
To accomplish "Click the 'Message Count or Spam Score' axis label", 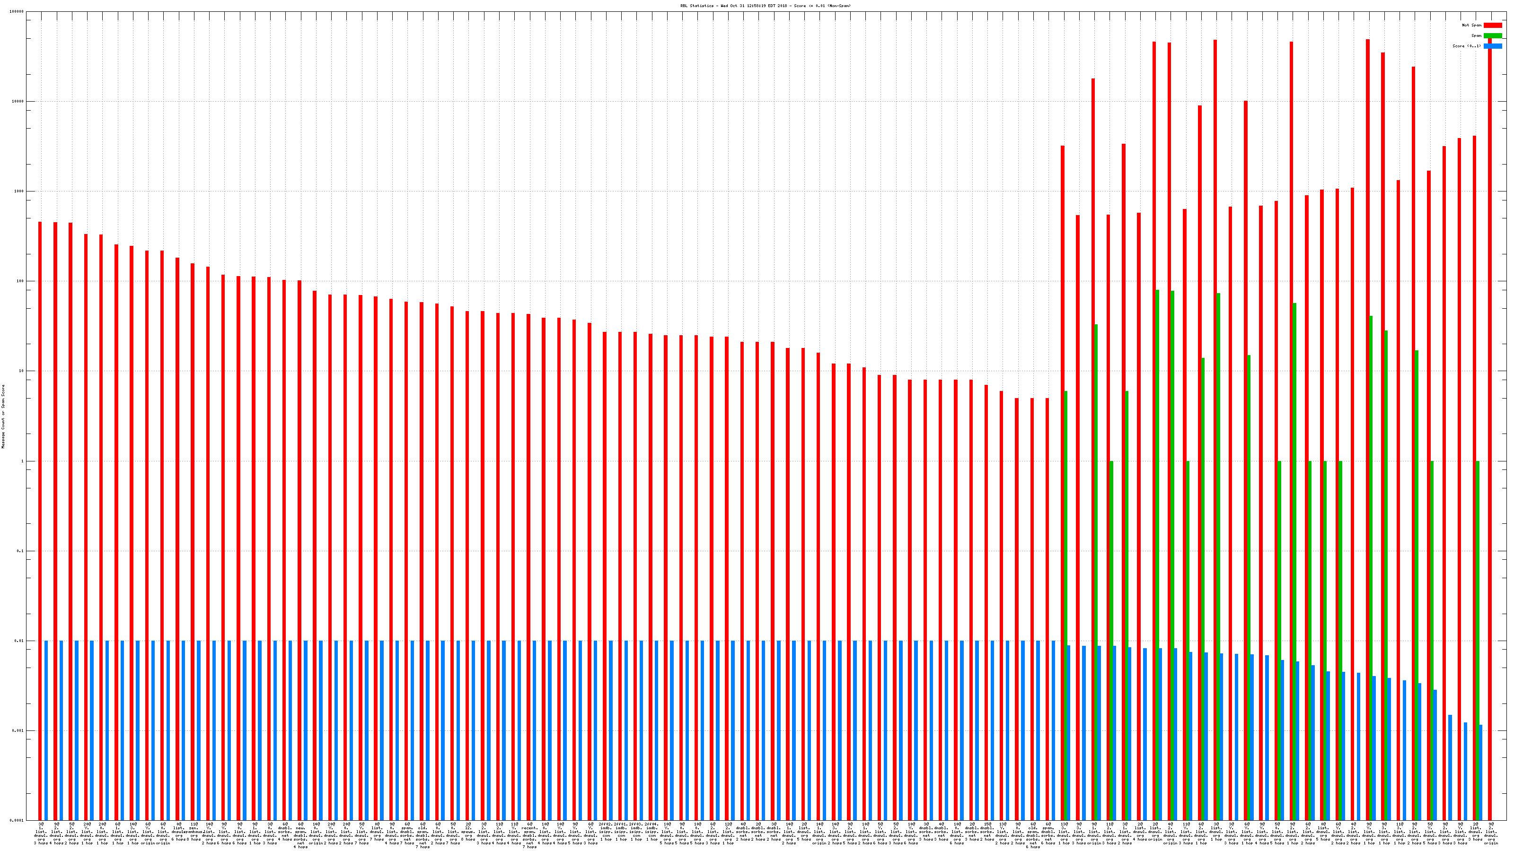I will (x=3, y=417).
